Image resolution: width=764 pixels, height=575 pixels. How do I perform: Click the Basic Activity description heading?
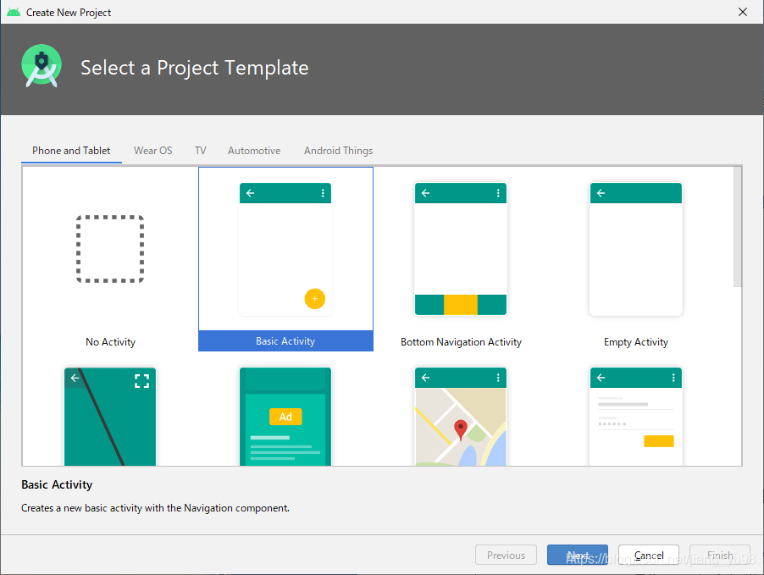click(57, 485)
